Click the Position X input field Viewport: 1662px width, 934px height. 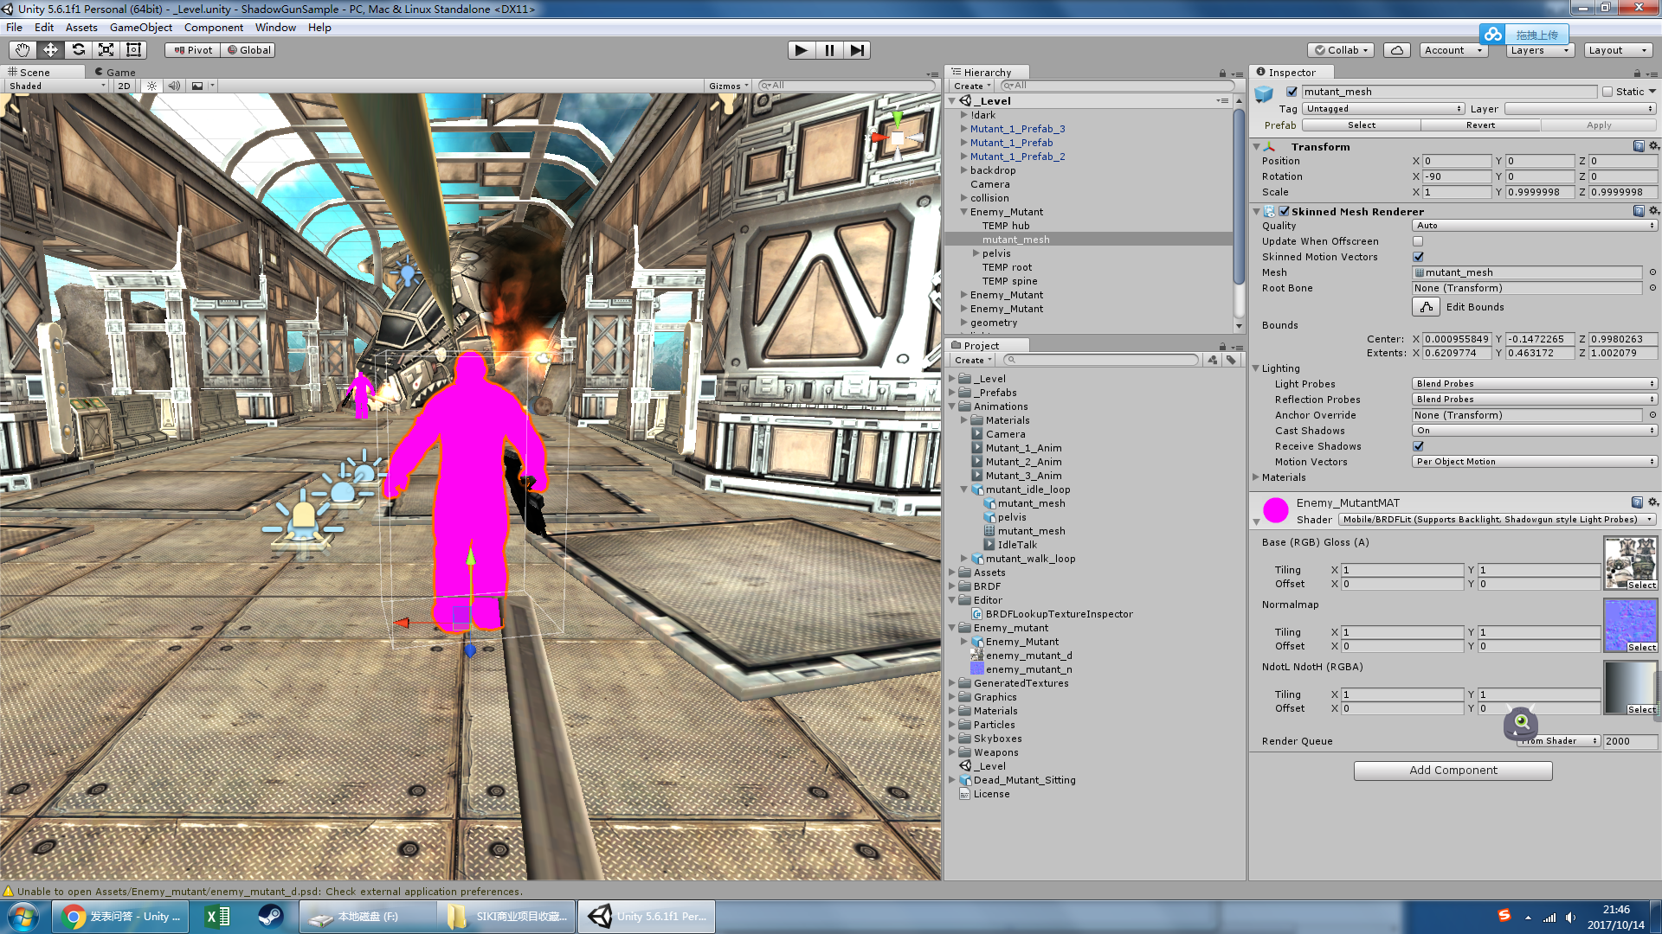pyautogui.click(x=1457, y=161)
